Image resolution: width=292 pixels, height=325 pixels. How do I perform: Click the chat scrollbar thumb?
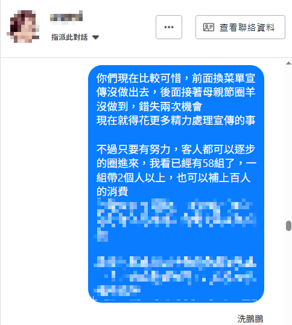288,226
